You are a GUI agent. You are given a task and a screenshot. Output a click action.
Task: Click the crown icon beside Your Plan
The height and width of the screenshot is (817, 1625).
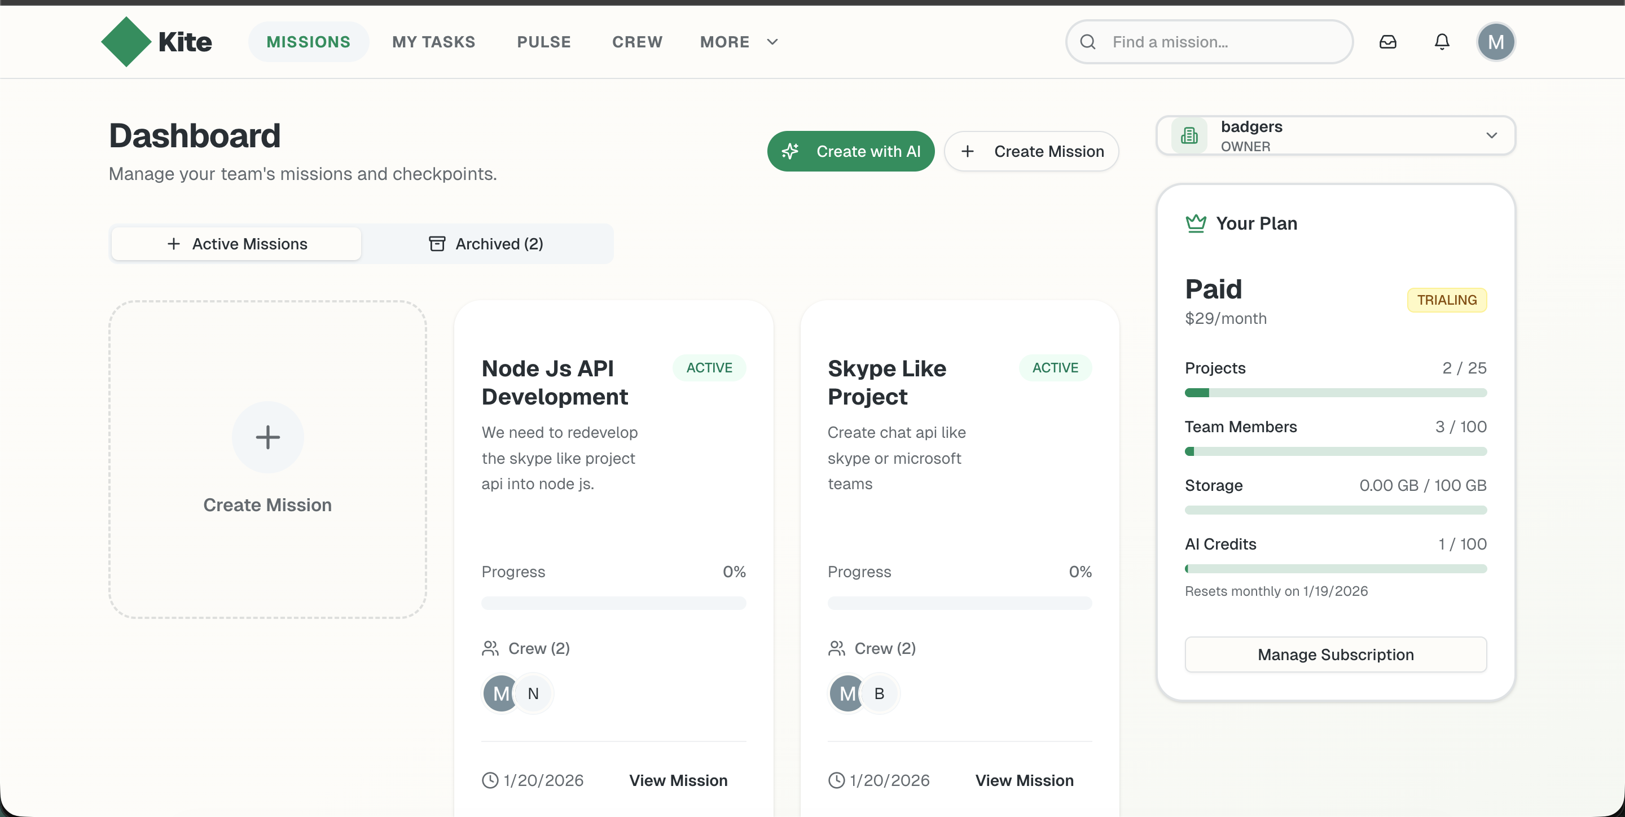[1196, 223]
